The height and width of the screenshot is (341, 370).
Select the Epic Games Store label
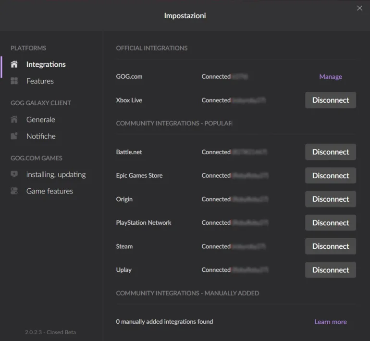139,175
